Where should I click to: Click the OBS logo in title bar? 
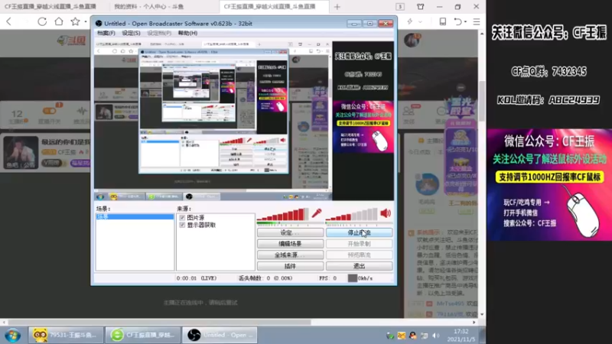(99, 24)
